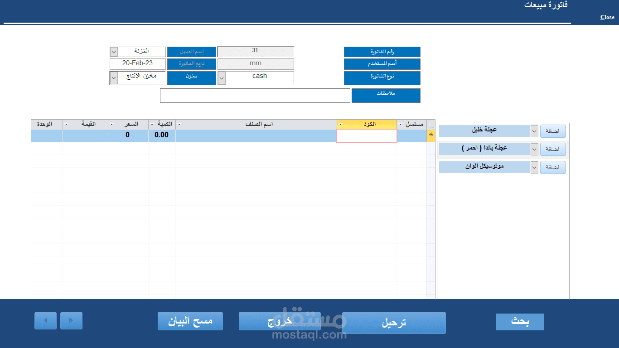Click the empty الكود cell in grid
Image resolution: width=619 pixels, height=348 pixels.
(367, 135)
